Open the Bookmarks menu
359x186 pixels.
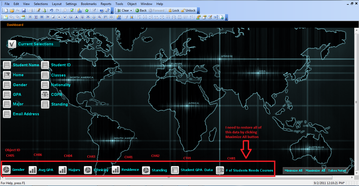click(x=89, y=4)
